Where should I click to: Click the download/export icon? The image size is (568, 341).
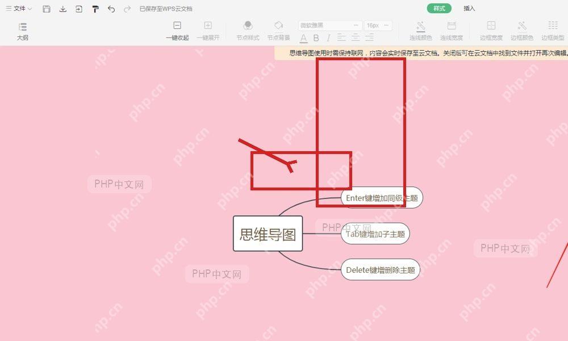(x=62, y=9)
